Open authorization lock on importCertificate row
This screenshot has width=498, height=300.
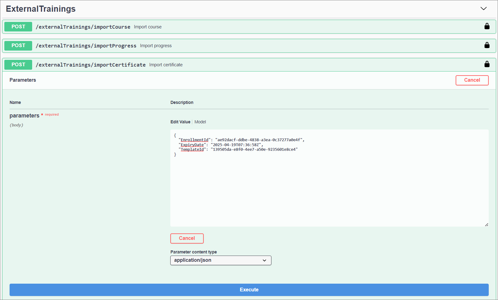487,64
